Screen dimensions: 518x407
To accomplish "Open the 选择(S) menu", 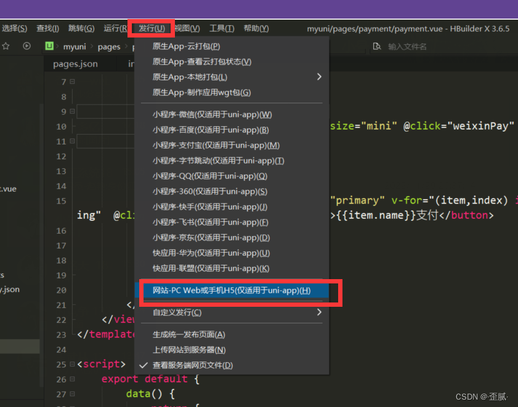I will click(14, 29).
